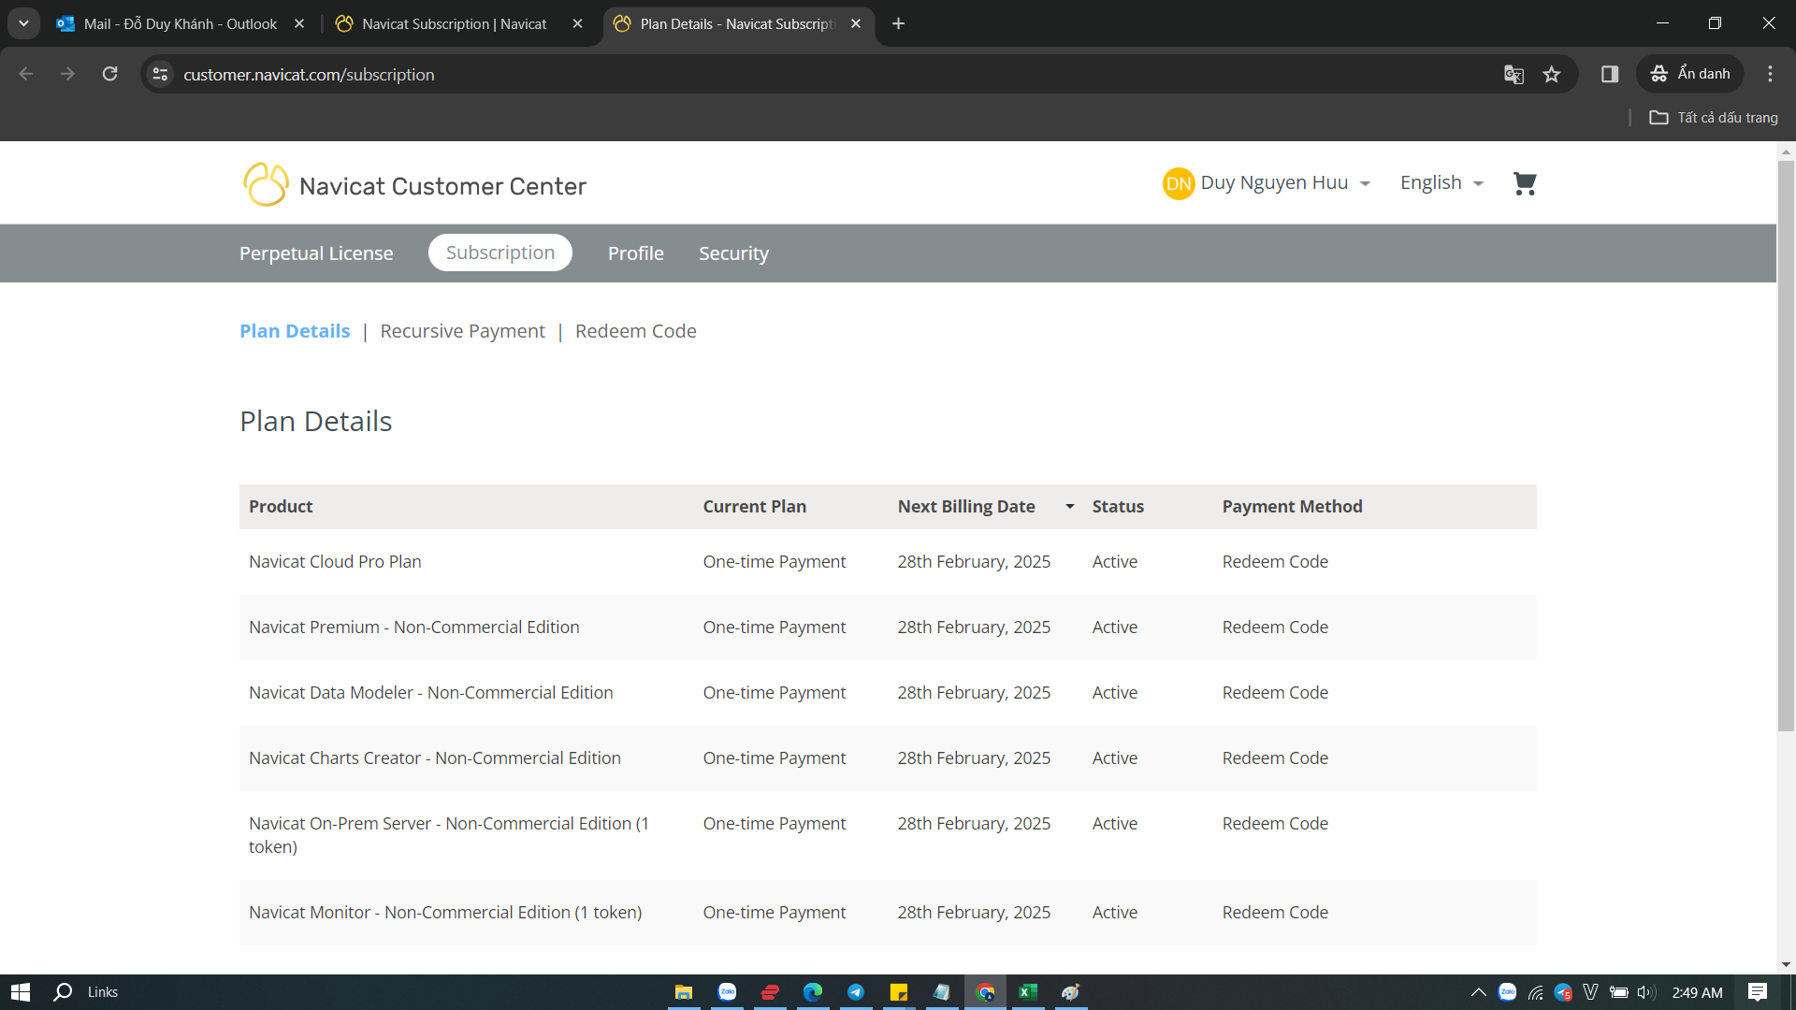Select Navicat Monitor - Non-Commercial Edition row
Screen dimensions: 1796x1010
click(x=888, y=912)
